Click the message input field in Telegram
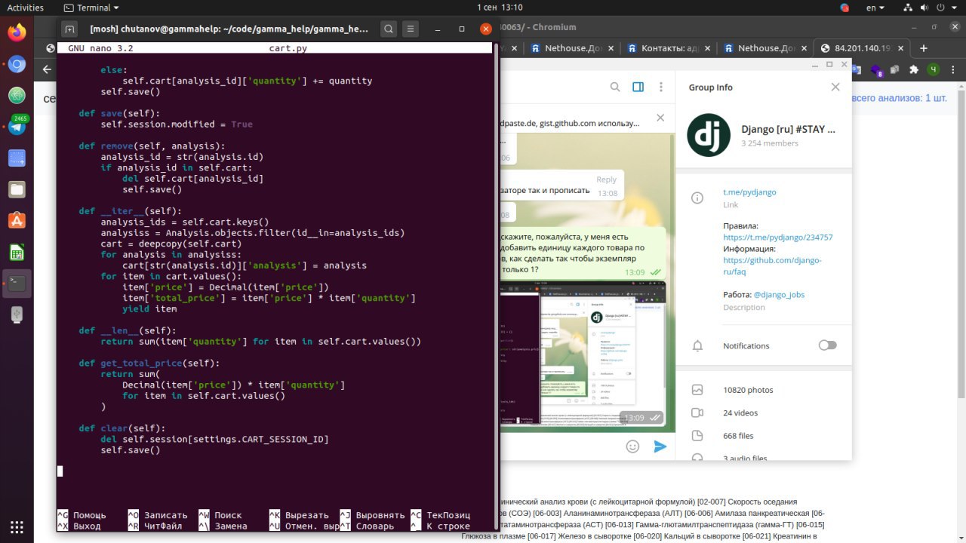966x543 pixels. coord(558,446)
